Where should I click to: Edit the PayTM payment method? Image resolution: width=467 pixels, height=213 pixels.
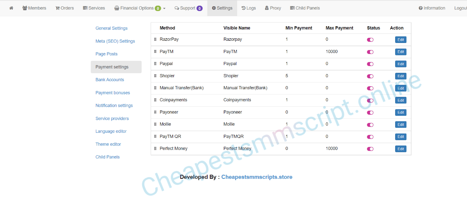pos(401,52)
